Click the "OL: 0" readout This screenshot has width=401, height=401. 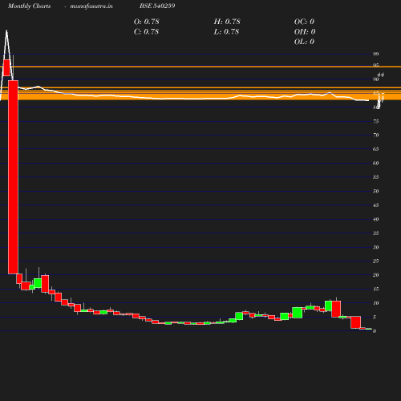point(304,42)
